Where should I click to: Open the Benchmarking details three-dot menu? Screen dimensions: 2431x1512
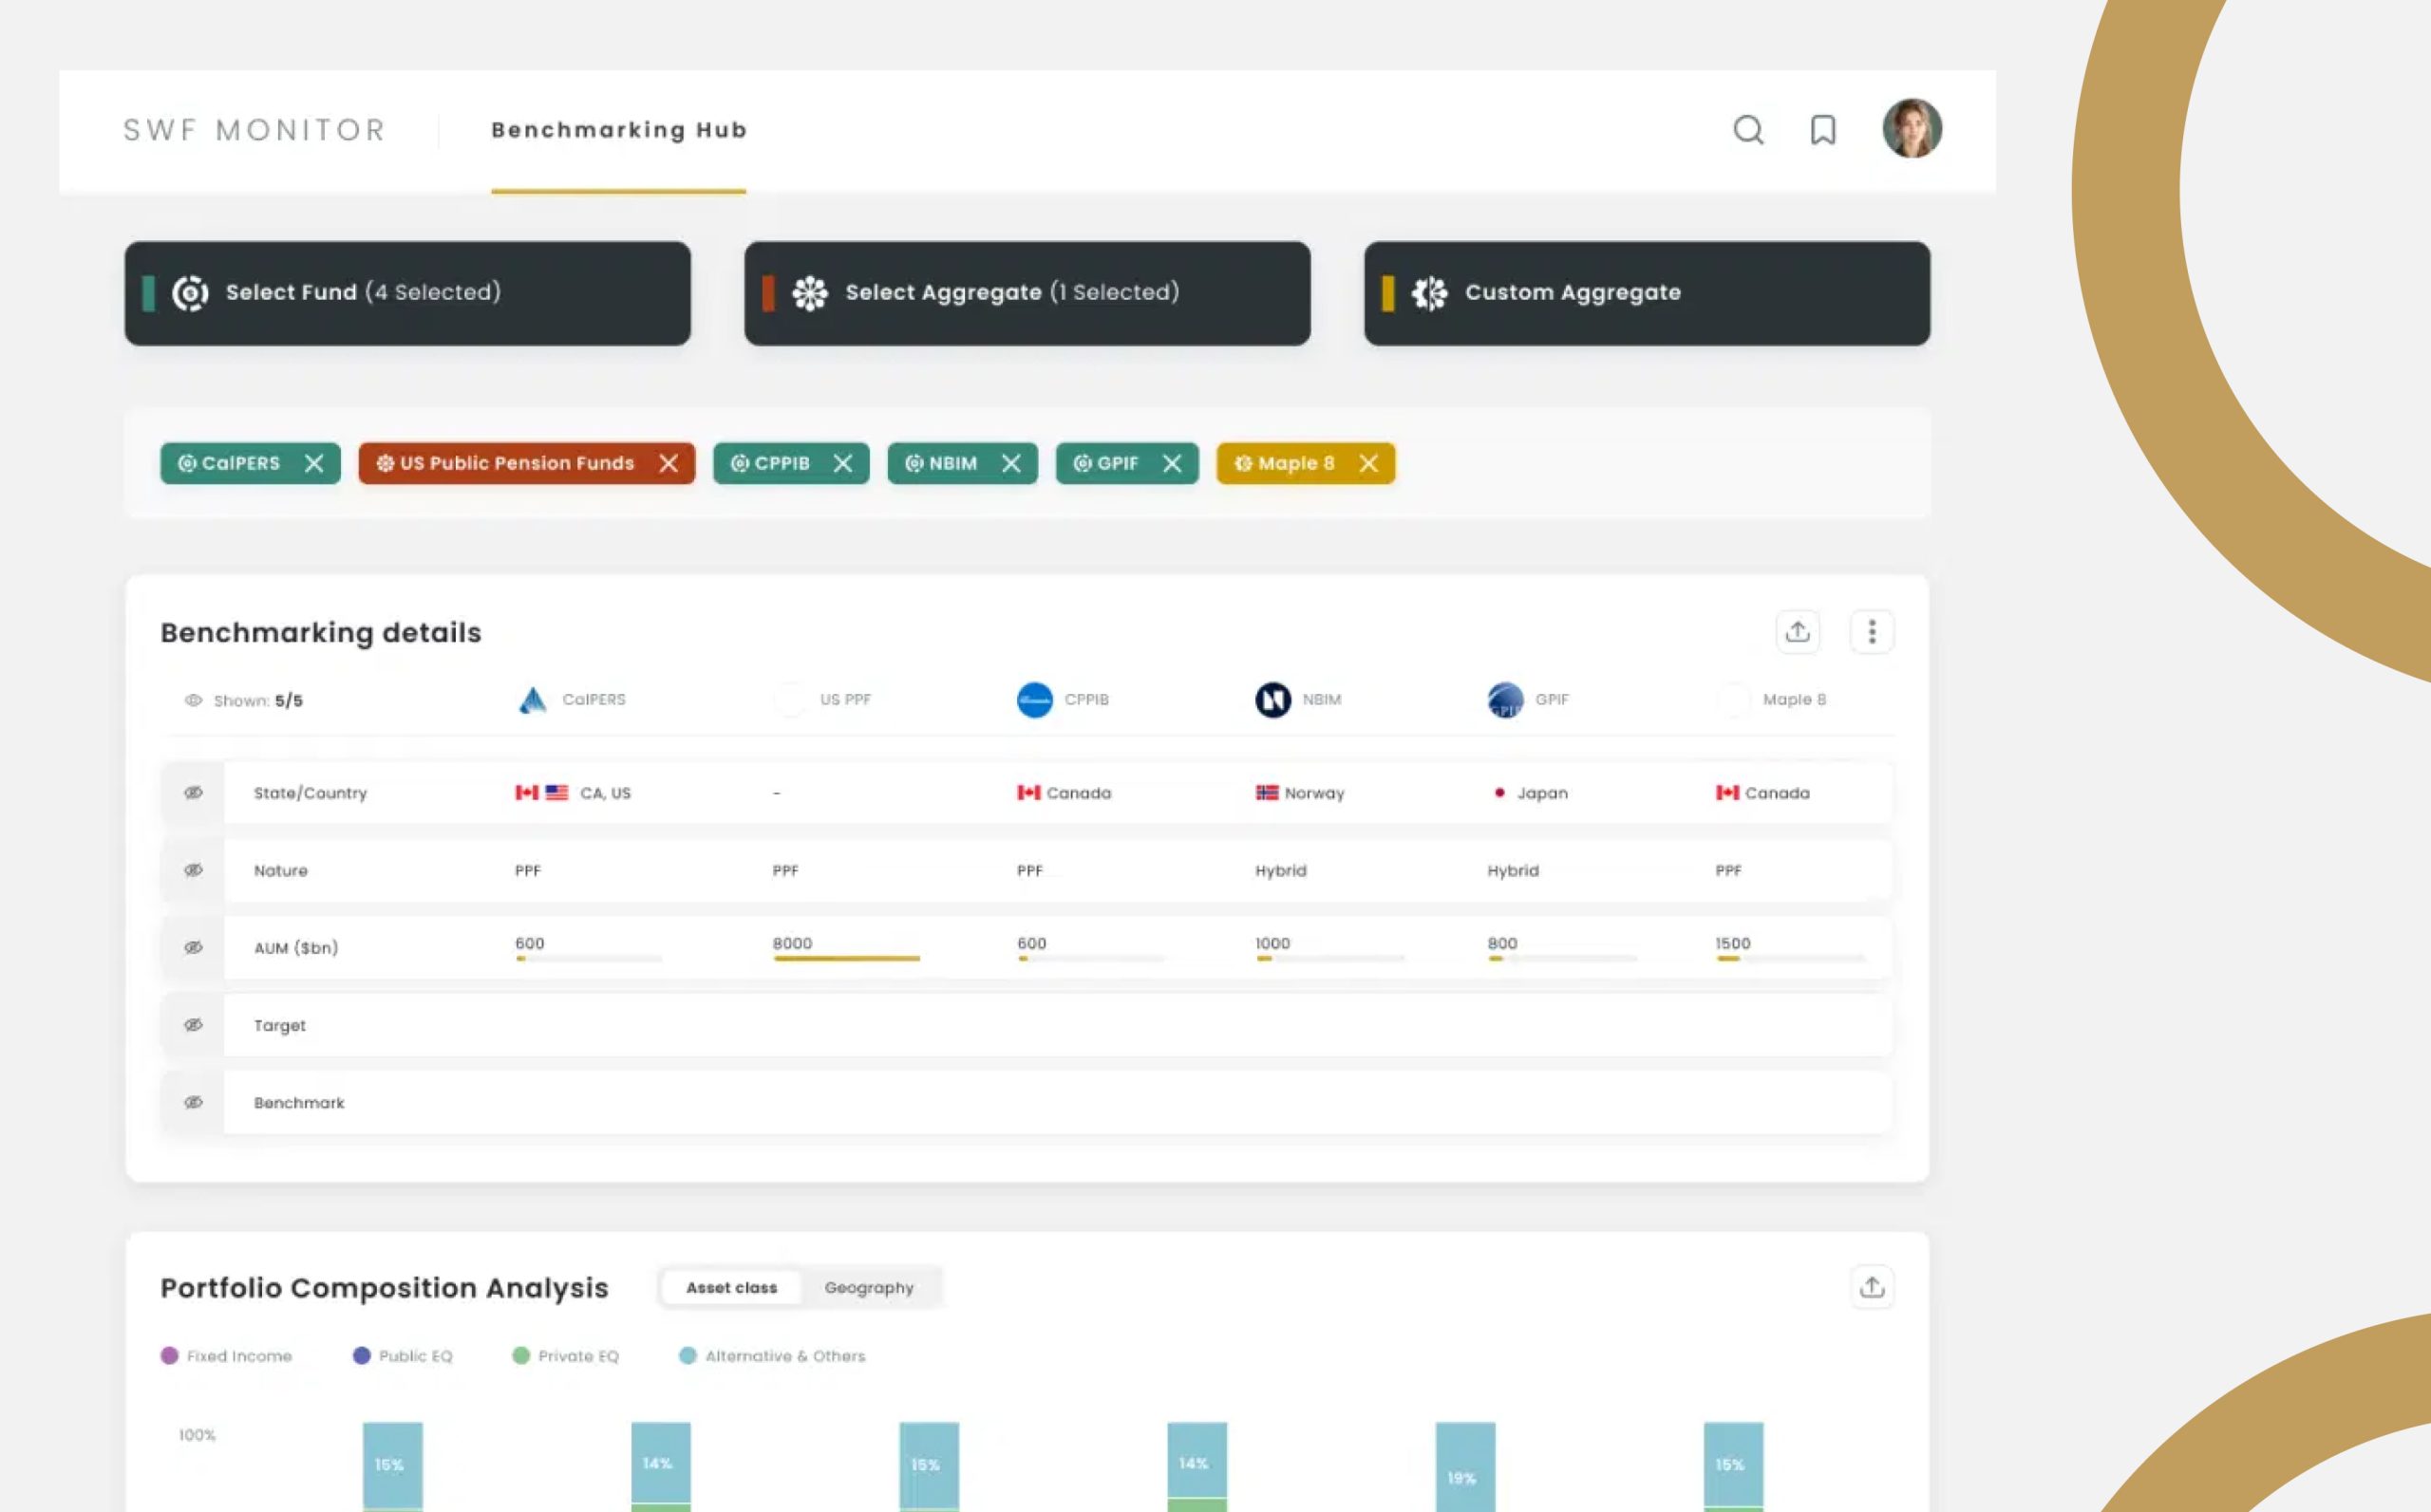(x=1872, y=632)
